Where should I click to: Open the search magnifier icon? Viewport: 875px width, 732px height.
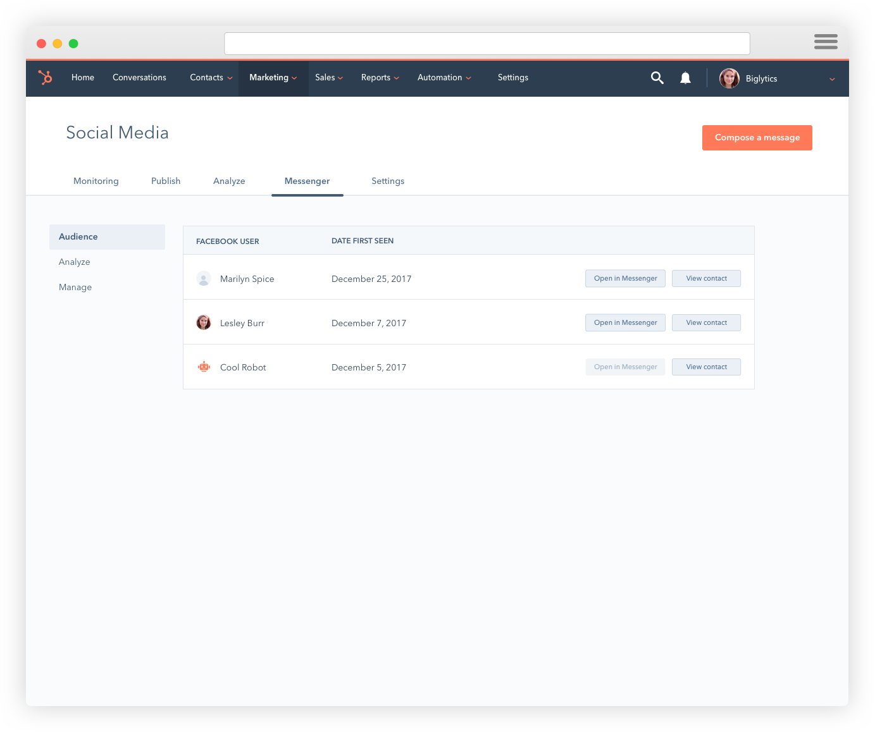pyautogui.click(x=657, y=78)
